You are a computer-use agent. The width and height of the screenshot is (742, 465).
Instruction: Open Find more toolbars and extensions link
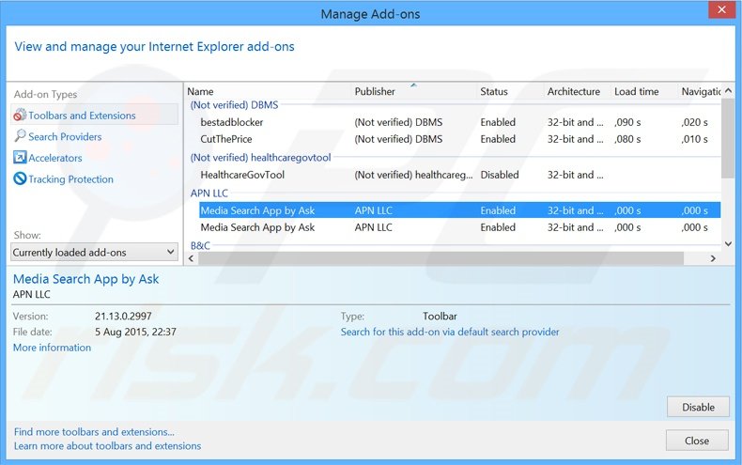(x=94, y=432)
